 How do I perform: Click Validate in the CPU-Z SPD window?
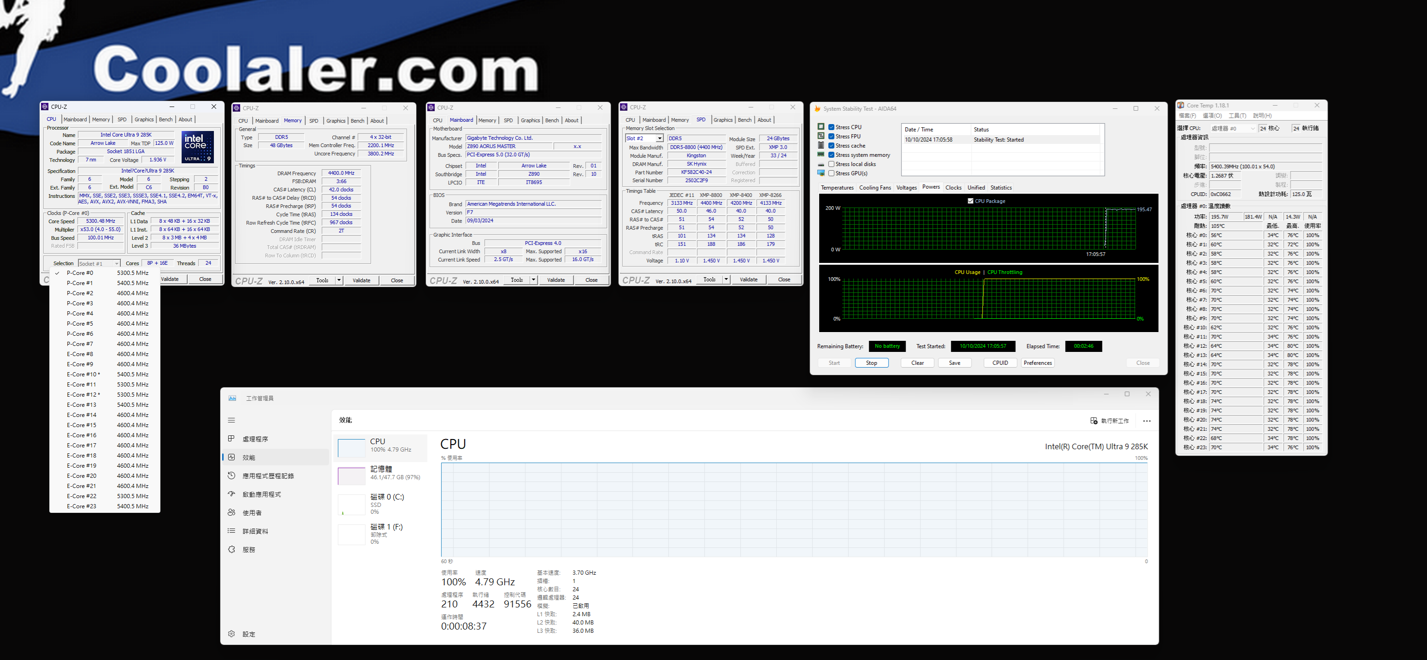tap(749, 279)
